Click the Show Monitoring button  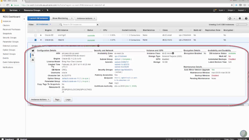pos(60,18)
